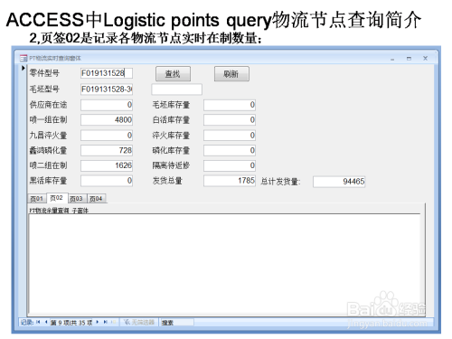This screenshot has height=339, width=452.
Task: Select tab 页02
Action: pos(57,198)
